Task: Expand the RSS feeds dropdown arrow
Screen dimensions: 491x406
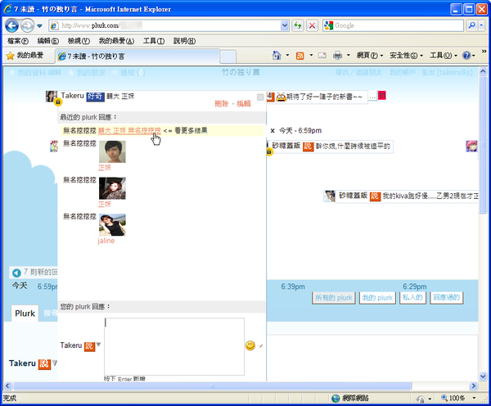Action: coord(311,56)
